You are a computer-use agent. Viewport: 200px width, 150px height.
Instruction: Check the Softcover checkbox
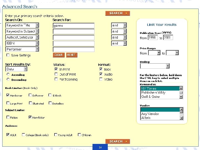[30, 95]
